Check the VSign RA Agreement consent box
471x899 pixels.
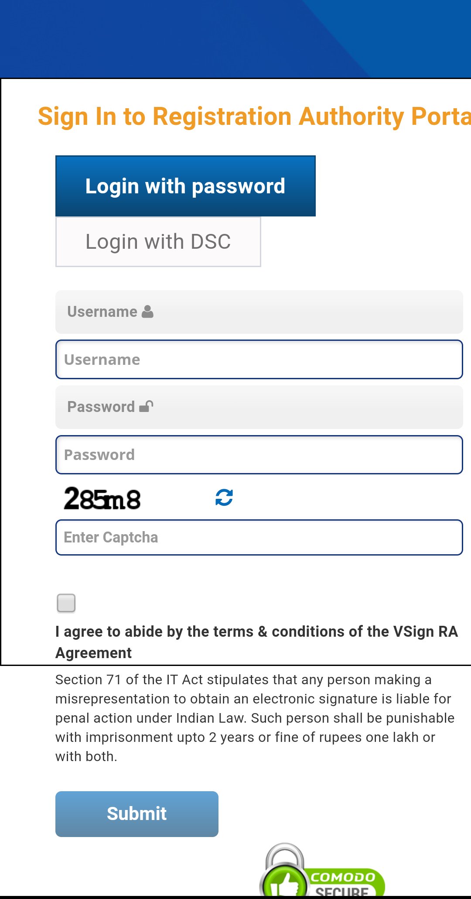coord(65,603)
